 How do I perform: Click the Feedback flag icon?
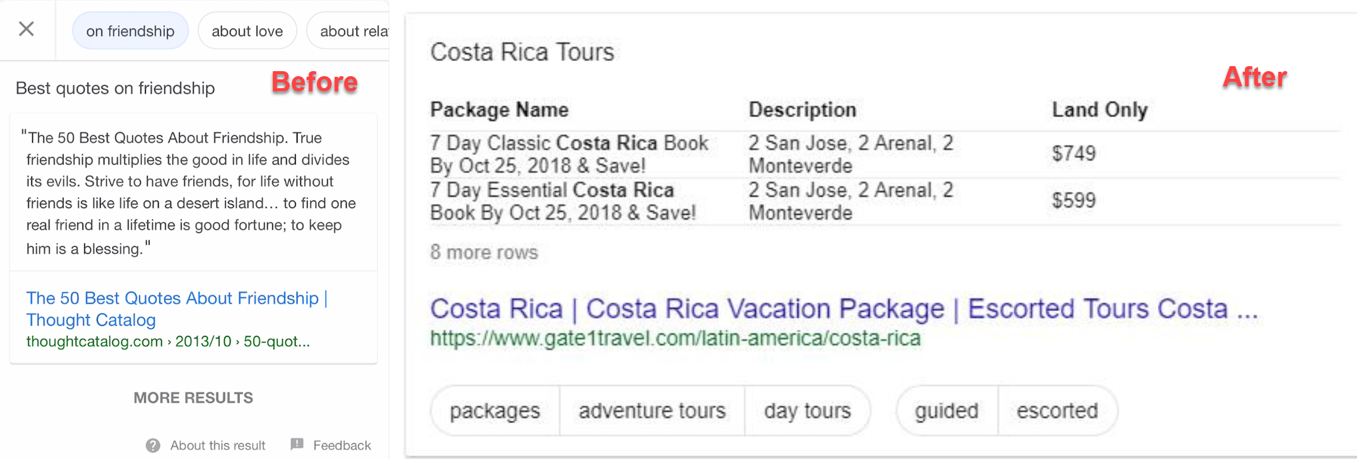point(297,445)
